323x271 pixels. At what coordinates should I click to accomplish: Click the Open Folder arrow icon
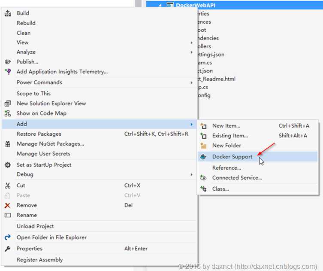coord(8,238)
